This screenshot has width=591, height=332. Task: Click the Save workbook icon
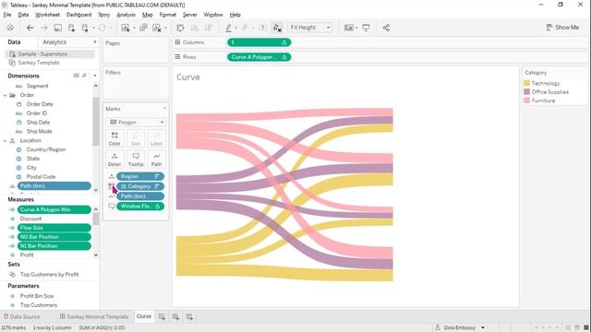tap(57, 28)
